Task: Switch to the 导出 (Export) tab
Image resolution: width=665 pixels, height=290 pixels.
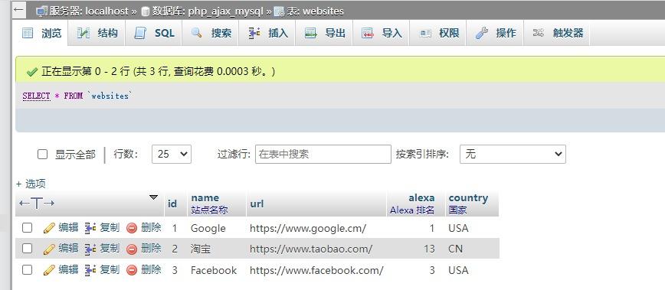Action: 324,33
